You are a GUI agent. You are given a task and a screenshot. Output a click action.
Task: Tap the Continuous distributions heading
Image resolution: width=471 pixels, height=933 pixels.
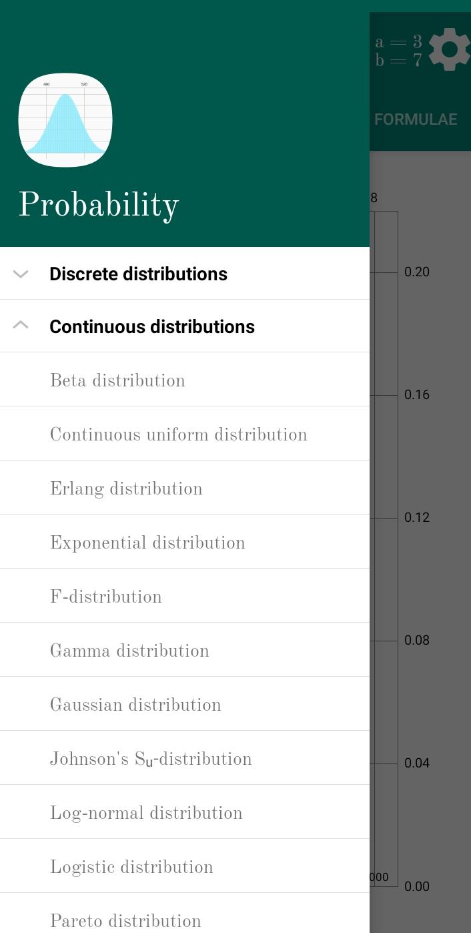tap(152, 326)
